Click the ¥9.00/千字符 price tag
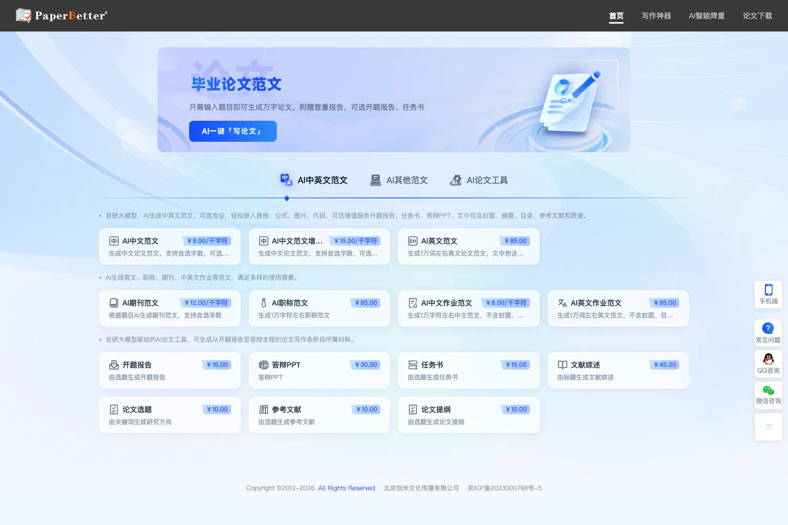Viewport: 788px width, 525px height. coord(207,241)
